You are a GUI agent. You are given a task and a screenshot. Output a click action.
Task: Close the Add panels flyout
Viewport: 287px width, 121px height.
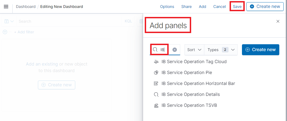pos(278,21)
